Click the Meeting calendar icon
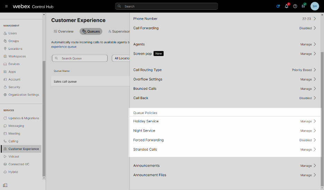This screenshot has width=324, height=190. pyautogui.click(x=5, y=133)
